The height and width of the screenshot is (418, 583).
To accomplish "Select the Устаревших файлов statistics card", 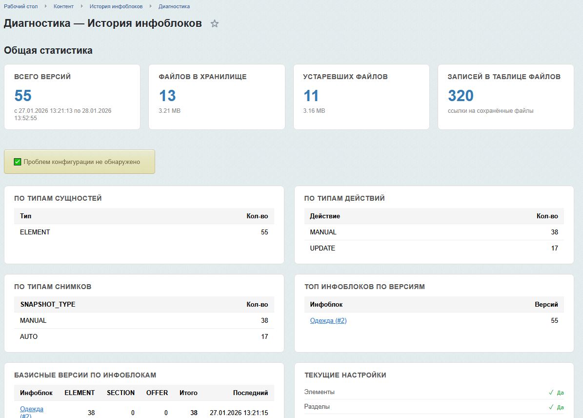I will coord(361,96).
